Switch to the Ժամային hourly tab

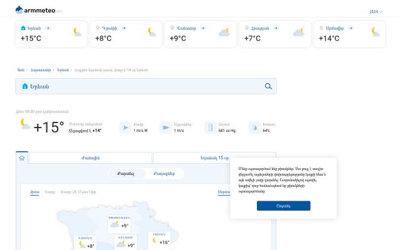[90, 158]
